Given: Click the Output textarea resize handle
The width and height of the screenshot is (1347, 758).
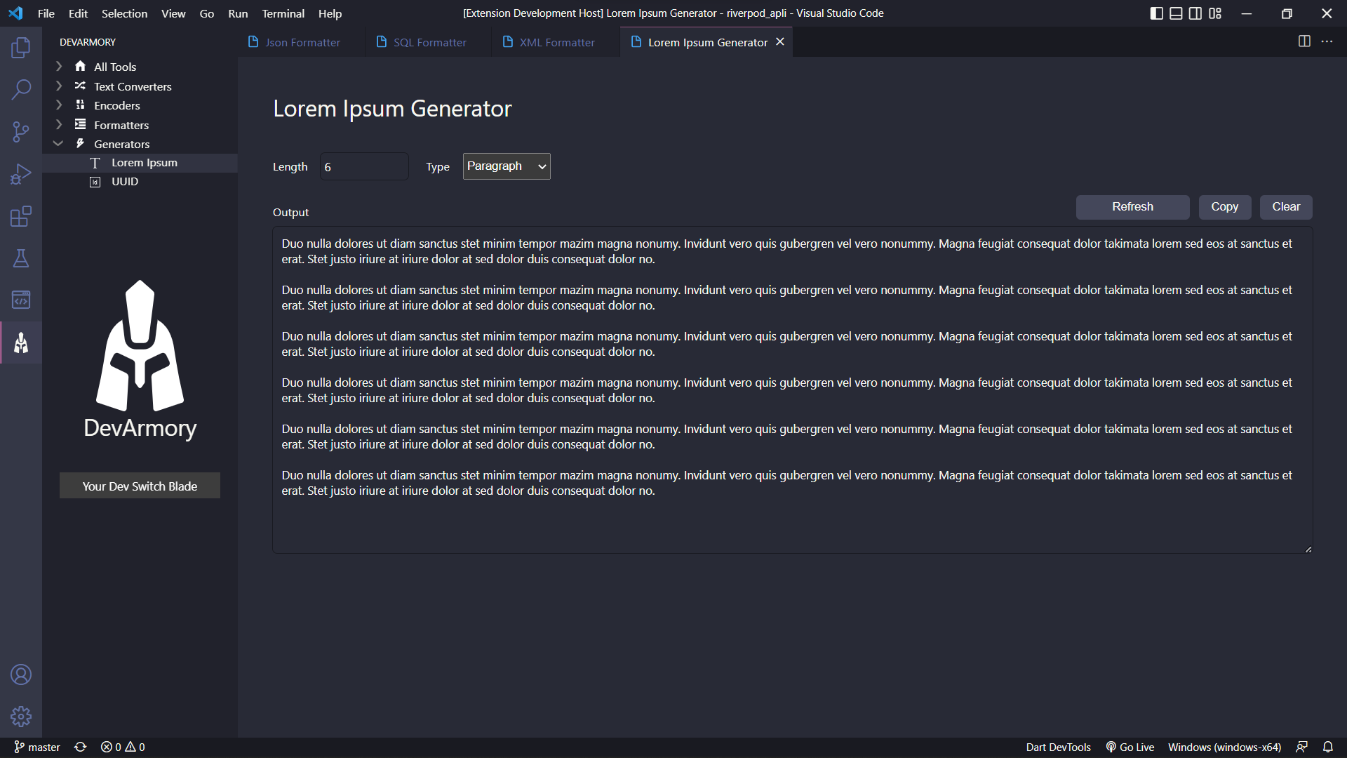Looking at the screenshot, I should tap(1308, 549).
